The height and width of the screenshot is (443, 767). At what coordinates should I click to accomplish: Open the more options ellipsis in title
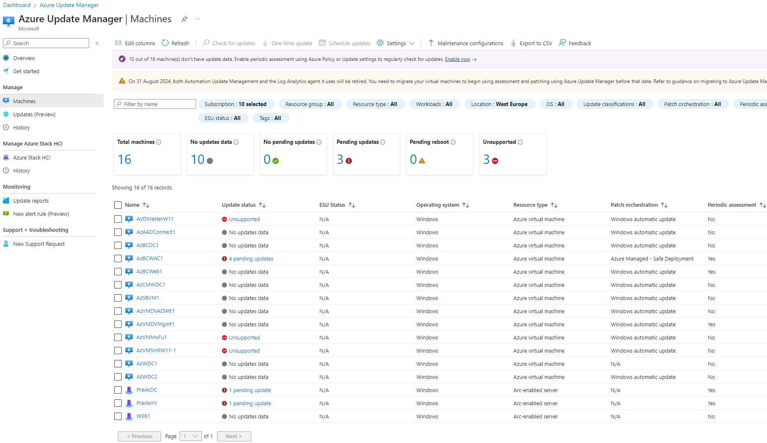(198, 19)
